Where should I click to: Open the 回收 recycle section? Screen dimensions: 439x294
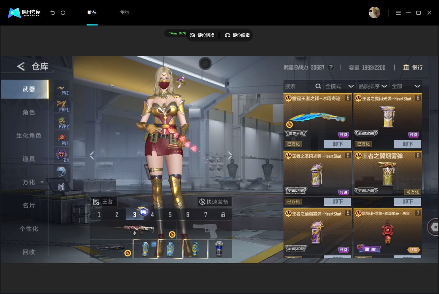[29, 252]
